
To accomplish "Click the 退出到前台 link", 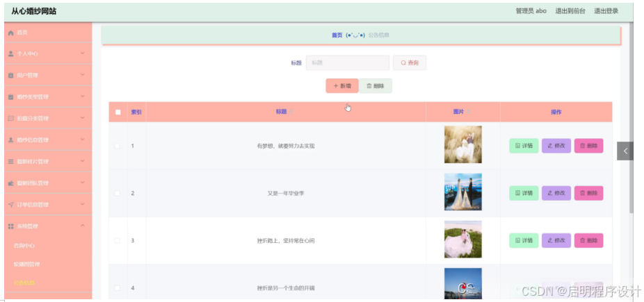I will pyautogui.click(x=570, y=11).
